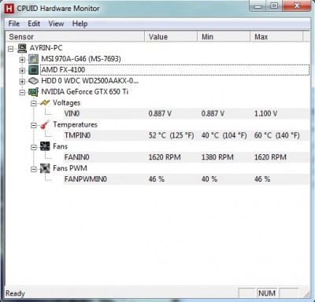The image size is (315, 302).
Task: Click the MSI 970A-G46 motherboard icon
Action: point(33,59)
